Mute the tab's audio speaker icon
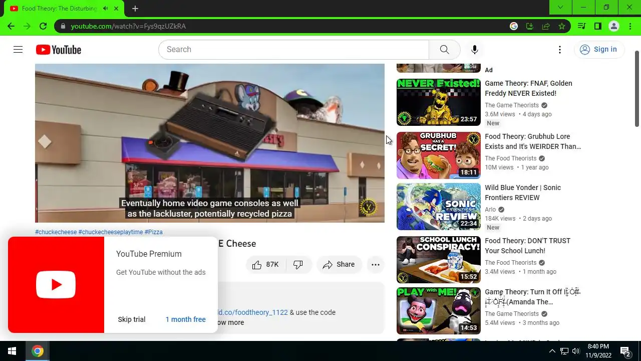Image resolution: width=641 pixels, height=361 pixels. [x=105, y=9]
